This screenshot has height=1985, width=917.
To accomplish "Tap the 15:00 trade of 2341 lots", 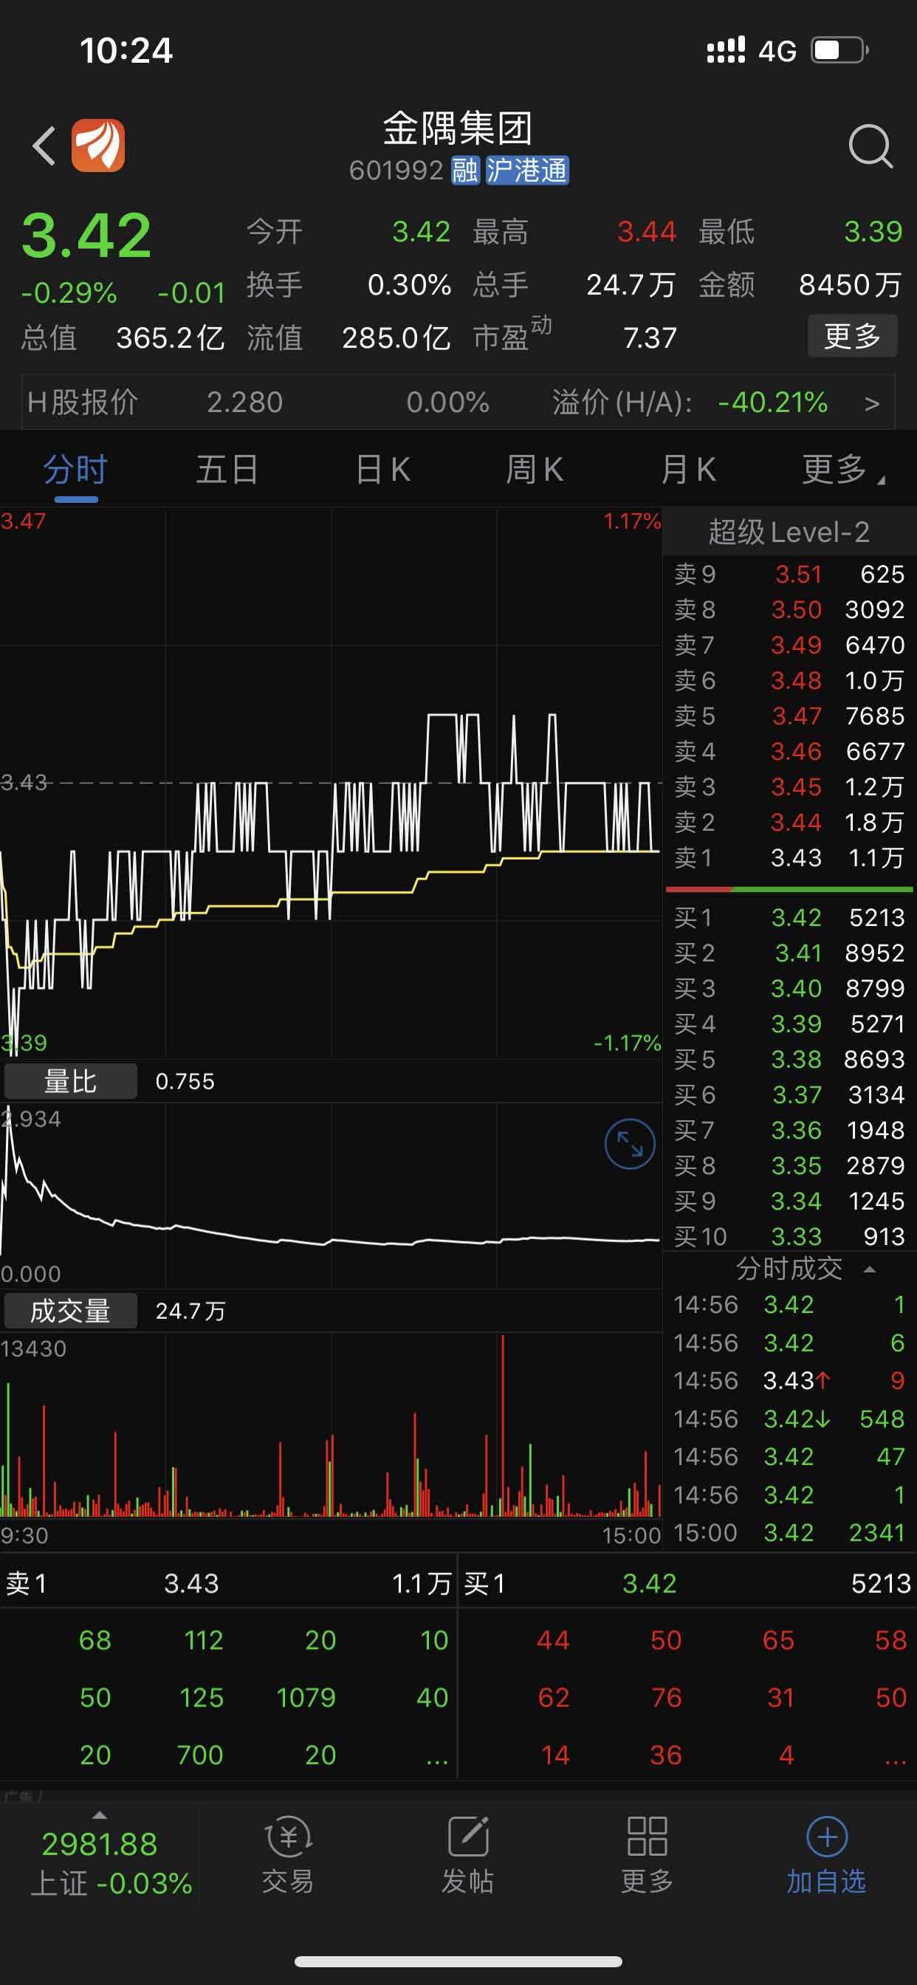I will pyautogui.click(x=789, y=1532).
